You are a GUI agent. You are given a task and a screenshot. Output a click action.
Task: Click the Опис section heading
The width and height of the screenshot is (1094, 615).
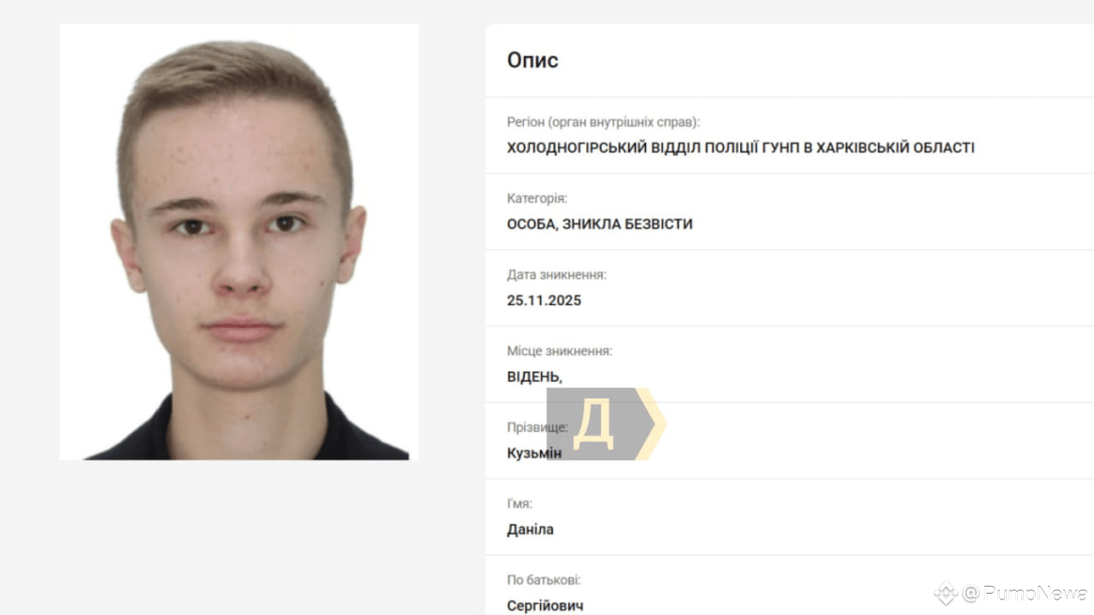point(532,61)
